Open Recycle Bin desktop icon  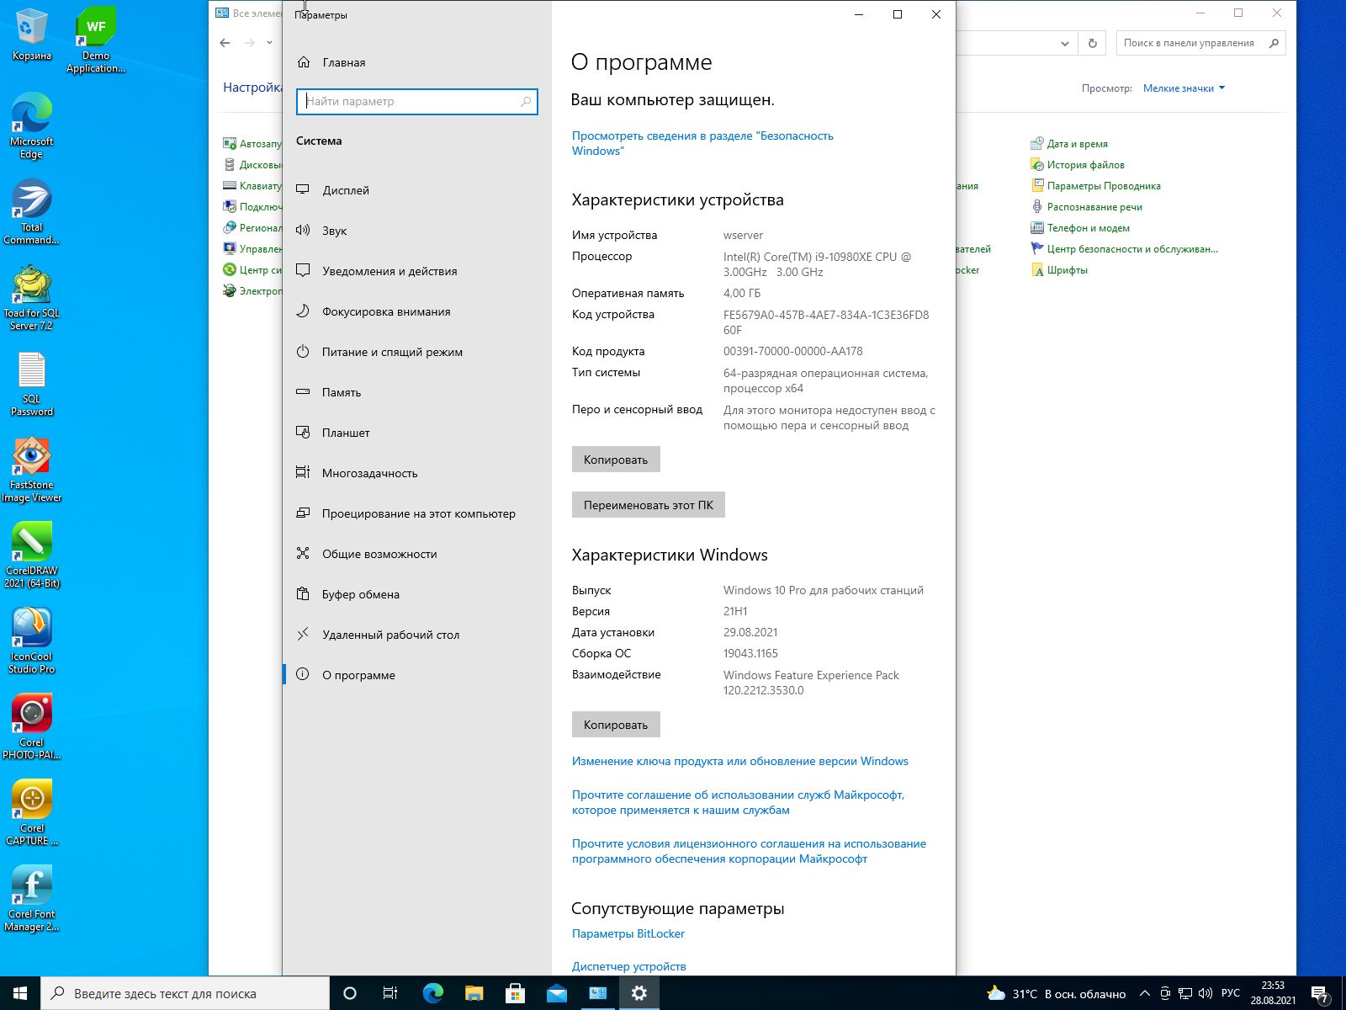[x=32, y=35]
